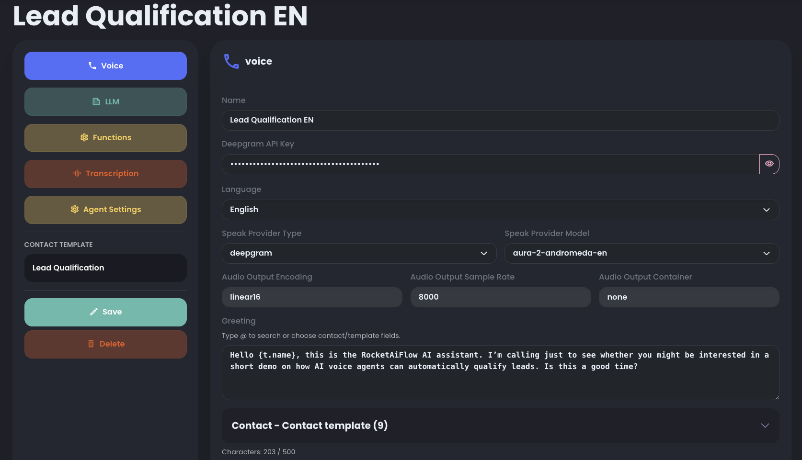Select the Lead Qualification contact template
Viewport: 802px width, 460px height.
(105, 268)
